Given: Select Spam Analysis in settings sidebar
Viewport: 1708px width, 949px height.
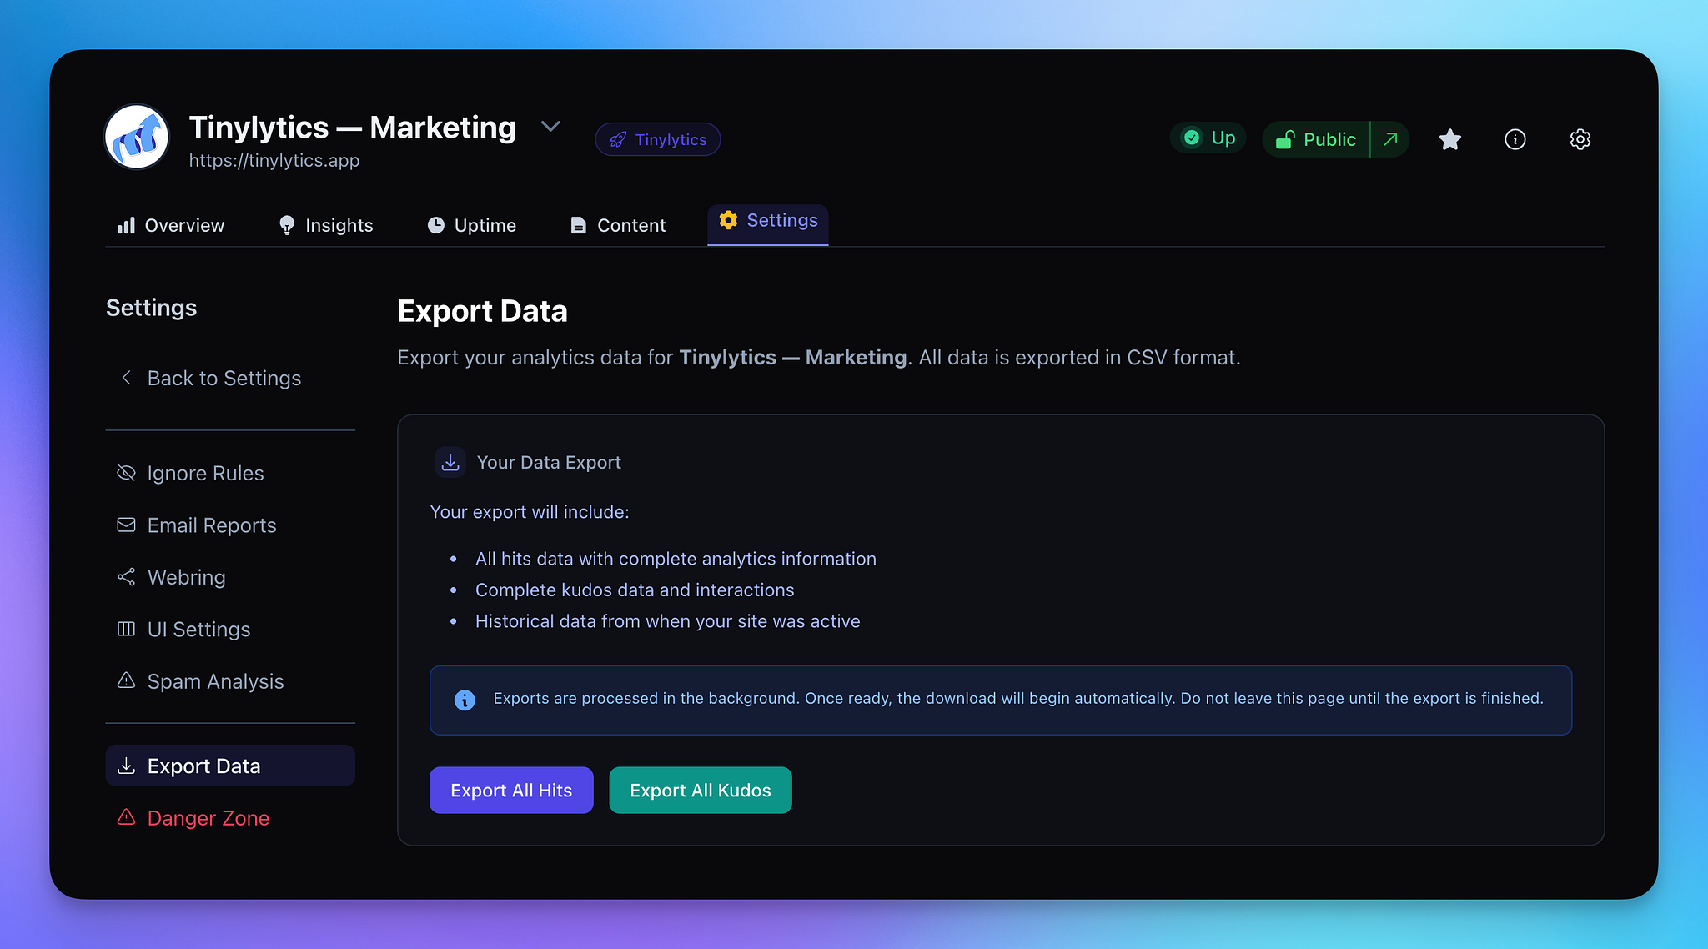Looking at the screenshot, I should tap(215, 681).
